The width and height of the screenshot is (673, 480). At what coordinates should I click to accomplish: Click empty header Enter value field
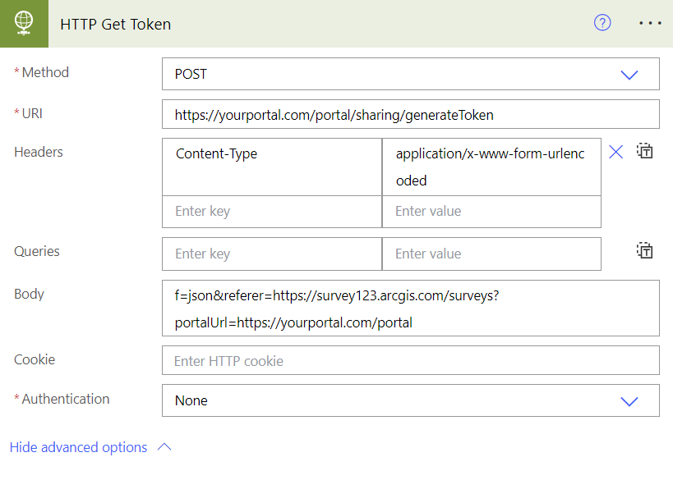(491, 212)
